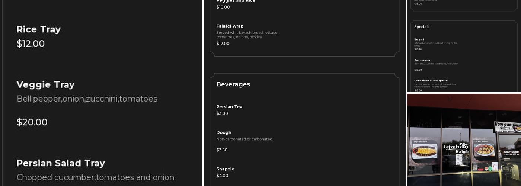Click the Beverages section heading
Screen dimensions: 521x186
pos(233,84)
